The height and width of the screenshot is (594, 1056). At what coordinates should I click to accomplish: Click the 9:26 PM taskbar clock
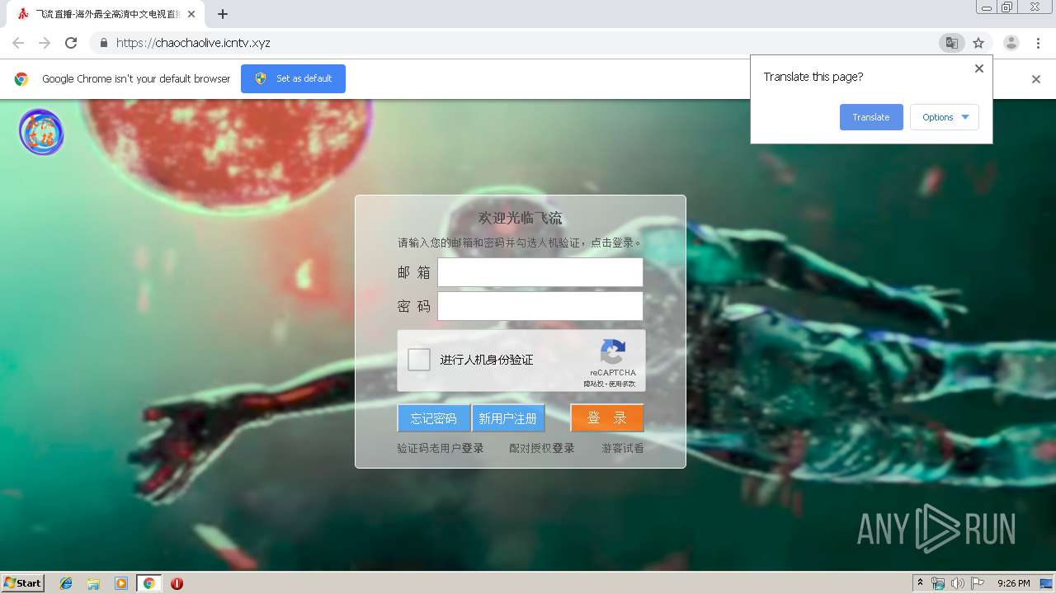point(1013,583)
